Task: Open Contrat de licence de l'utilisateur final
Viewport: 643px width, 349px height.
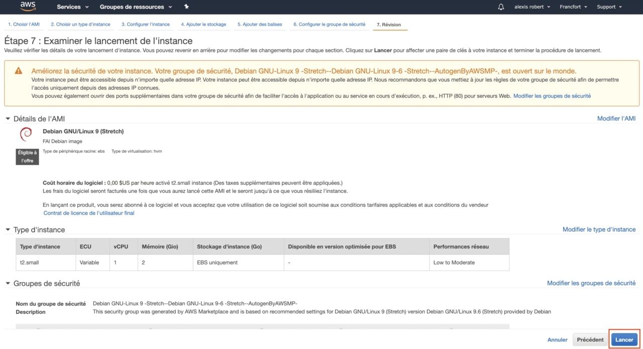Action: click(89, 213)
